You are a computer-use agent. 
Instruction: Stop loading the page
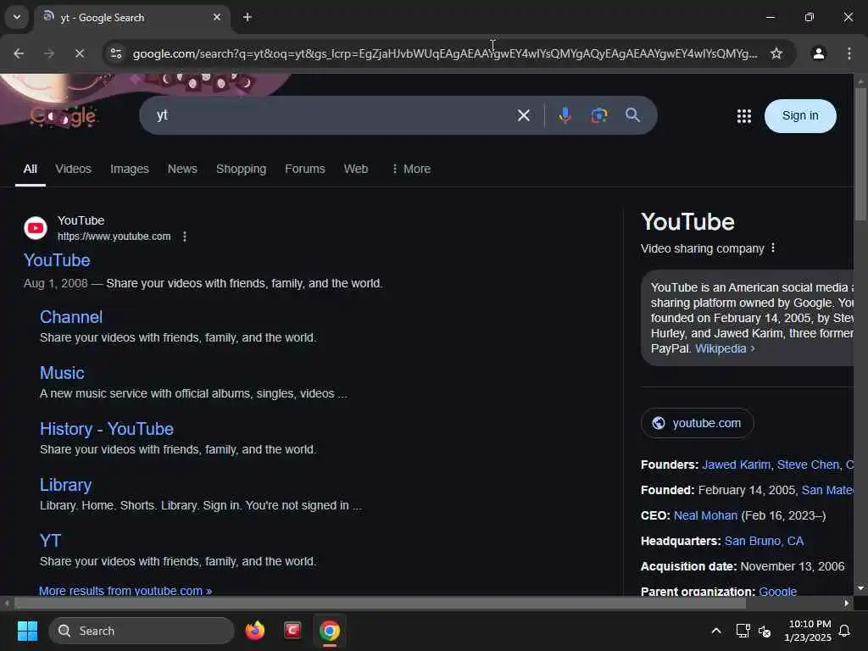(x=80, y=53)
